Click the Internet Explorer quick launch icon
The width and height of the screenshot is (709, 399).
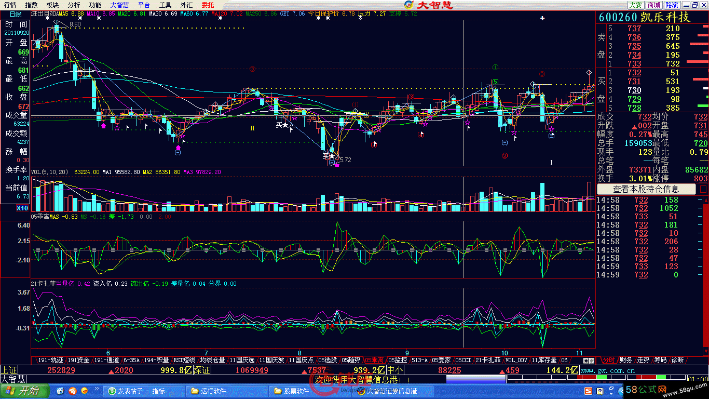(60, 390)
